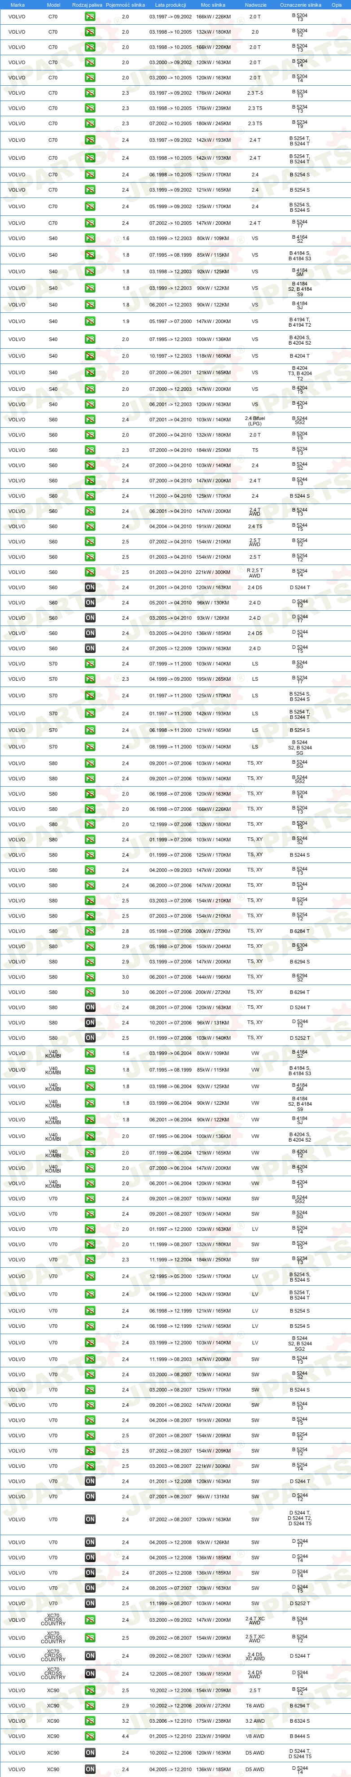Click petrol icon in S40 1.6 80kW/109KM row

click(90, 239)
